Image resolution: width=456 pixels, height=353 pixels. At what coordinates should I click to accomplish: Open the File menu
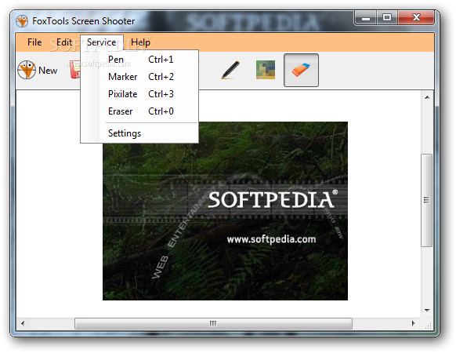pos(34,42)
